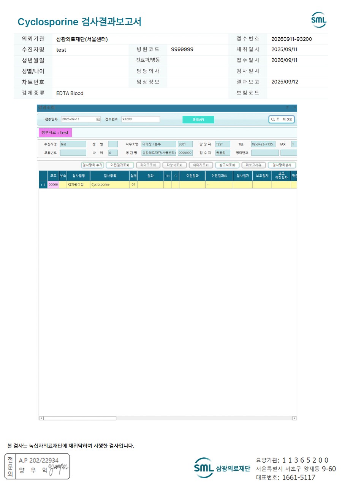Open 검사항목상세 details

(282, 165)
